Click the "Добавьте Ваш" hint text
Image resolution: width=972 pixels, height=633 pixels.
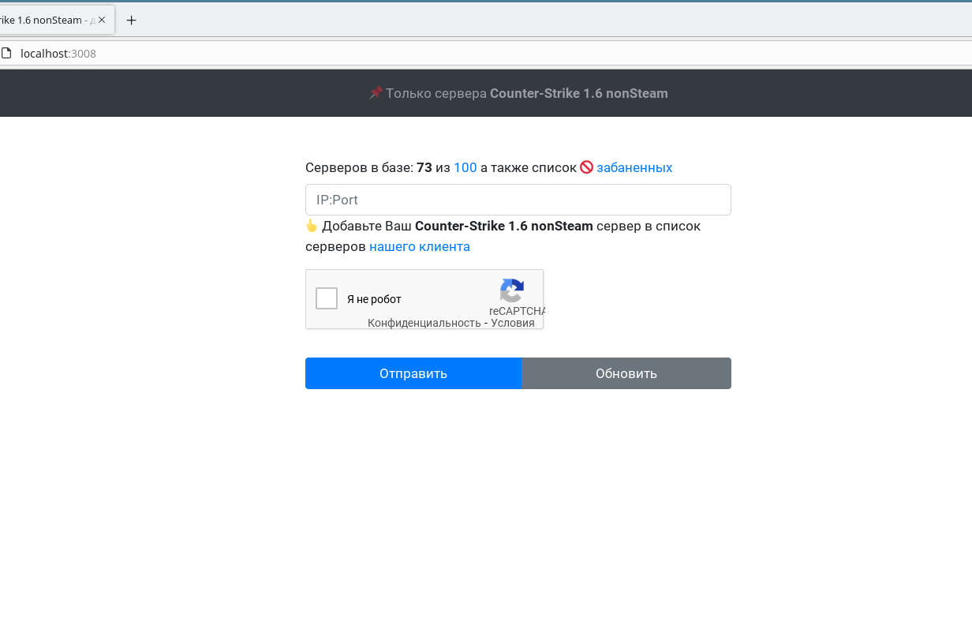click(367, 226)
